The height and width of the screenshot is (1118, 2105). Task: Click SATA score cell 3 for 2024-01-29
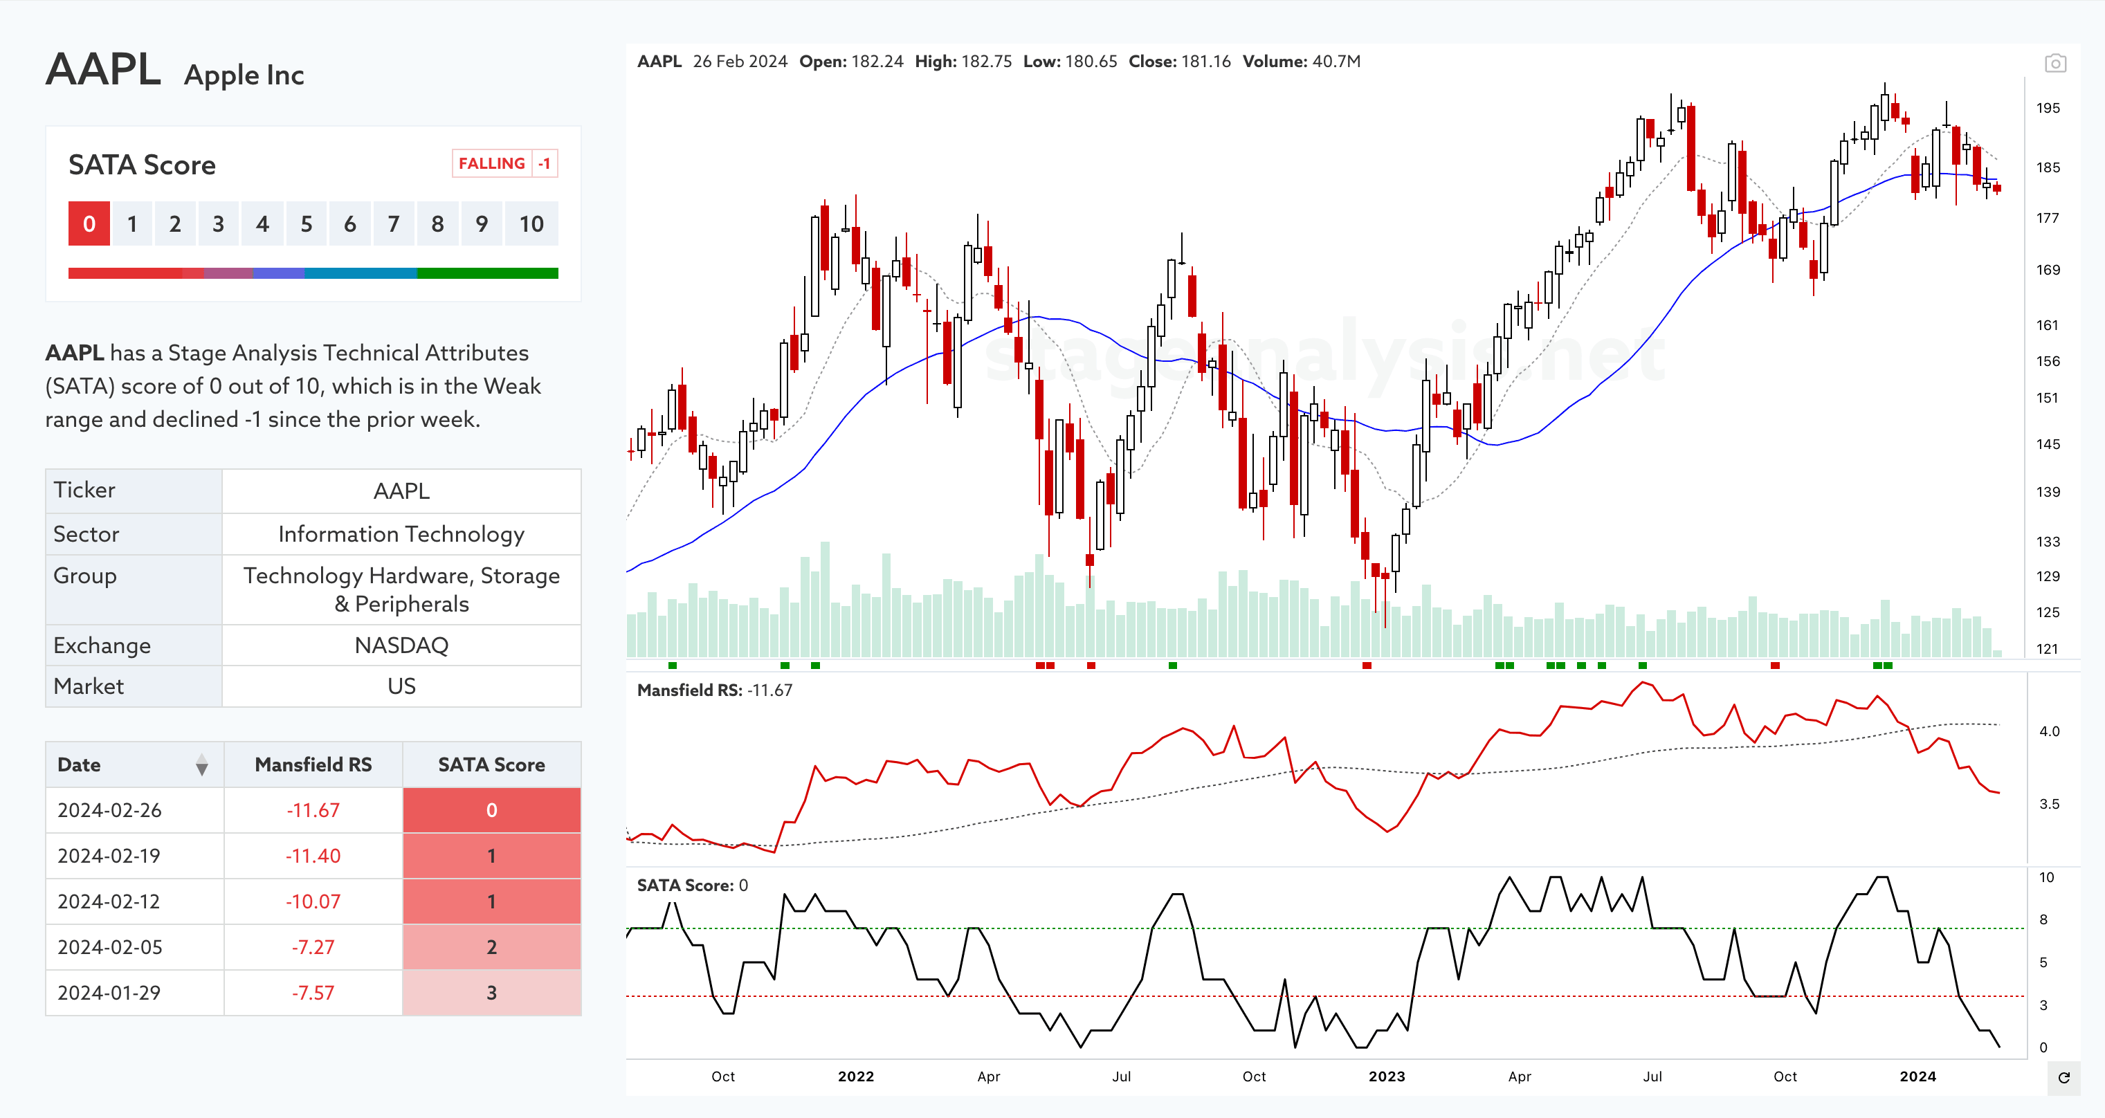pyautogui.click(x=492, y=993)
